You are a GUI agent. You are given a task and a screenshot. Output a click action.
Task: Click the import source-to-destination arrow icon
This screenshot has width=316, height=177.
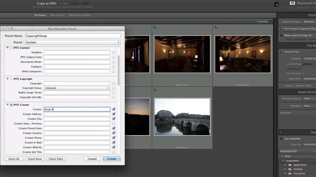click(x=276, y=4)
